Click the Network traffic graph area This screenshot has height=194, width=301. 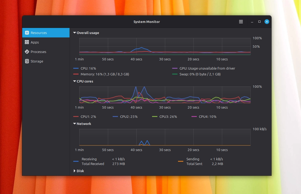tap(165, 137)
